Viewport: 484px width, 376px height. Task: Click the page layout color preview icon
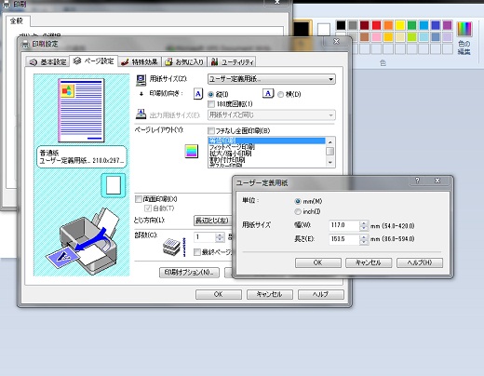pos(192,151)
